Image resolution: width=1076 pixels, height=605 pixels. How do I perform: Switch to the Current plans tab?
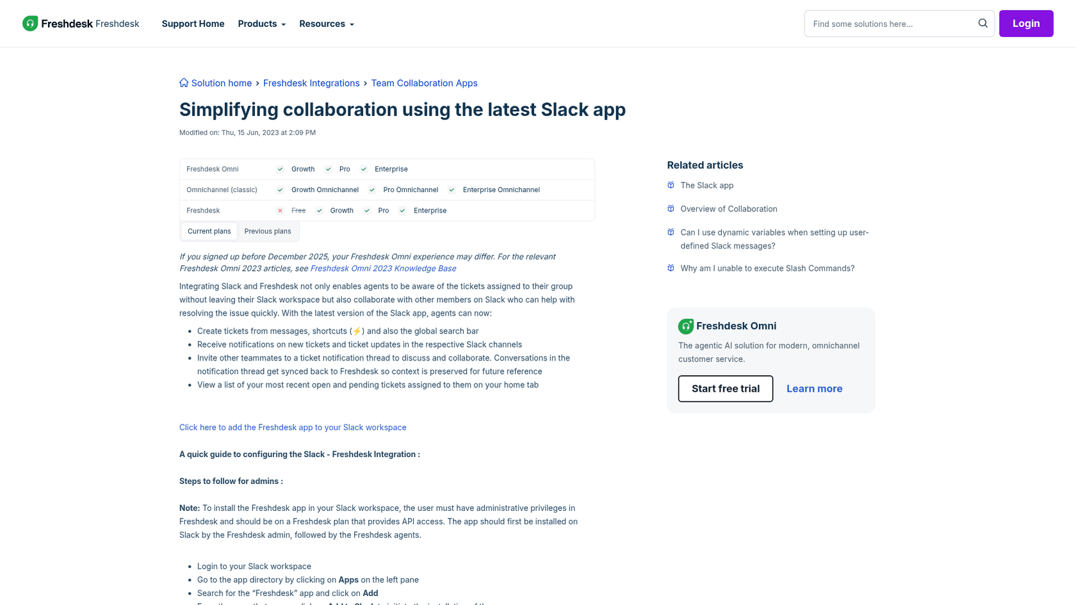click(x=209, y=231)
